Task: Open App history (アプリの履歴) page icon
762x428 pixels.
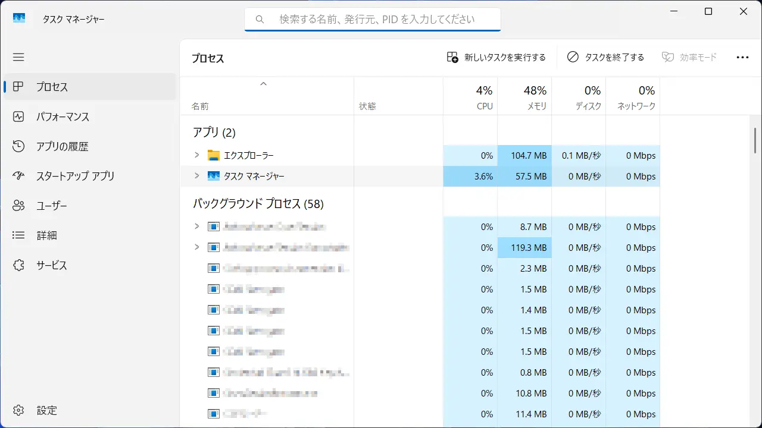Action: pos(18,146)
